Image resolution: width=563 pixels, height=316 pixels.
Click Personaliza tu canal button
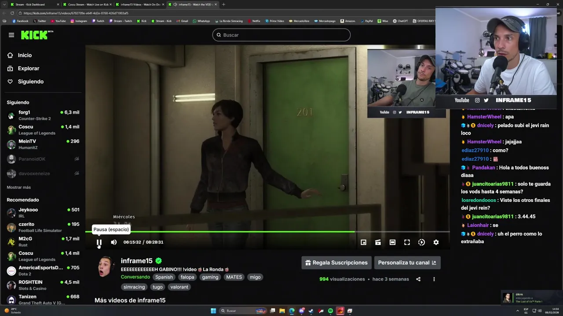point(407,262)
